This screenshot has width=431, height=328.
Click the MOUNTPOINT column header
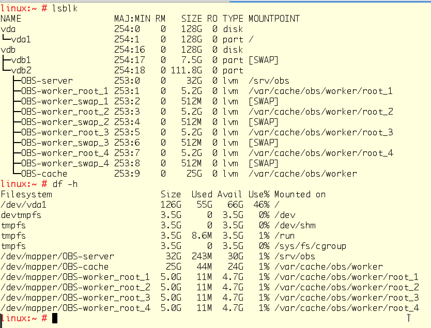point(274,19)
